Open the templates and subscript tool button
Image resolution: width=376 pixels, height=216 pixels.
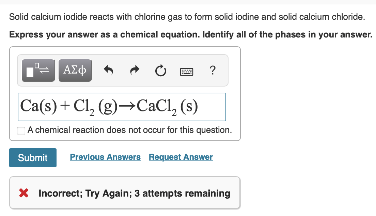tap(38, 71)
